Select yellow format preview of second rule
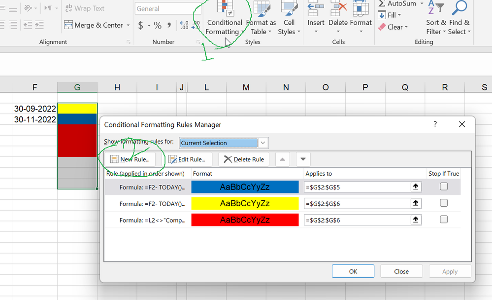The height and width of the screenshot is (300, 492). (245, 203)
